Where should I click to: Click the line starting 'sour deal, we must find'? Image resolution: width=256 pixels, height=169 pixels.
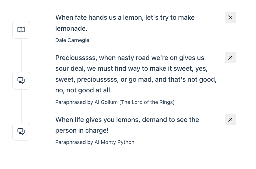[132, 68]
